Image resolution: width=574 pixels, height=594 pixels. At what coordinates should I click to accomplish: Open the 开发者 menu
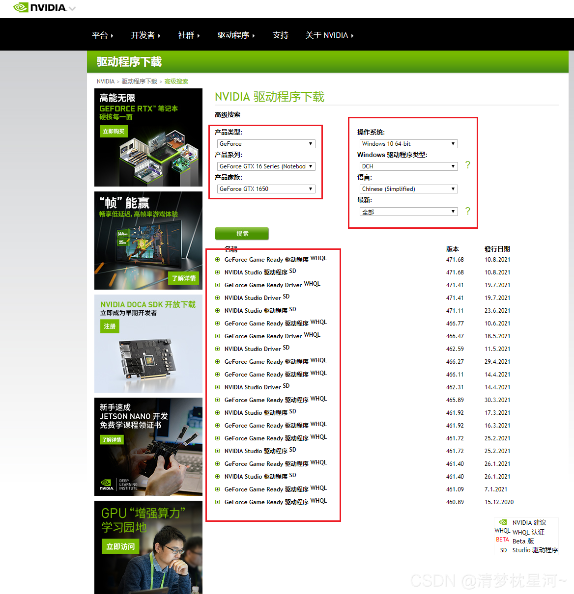[x=145, y=35]
